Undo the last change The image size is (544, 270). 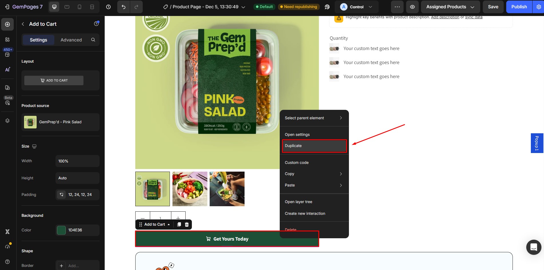point(124,7)
